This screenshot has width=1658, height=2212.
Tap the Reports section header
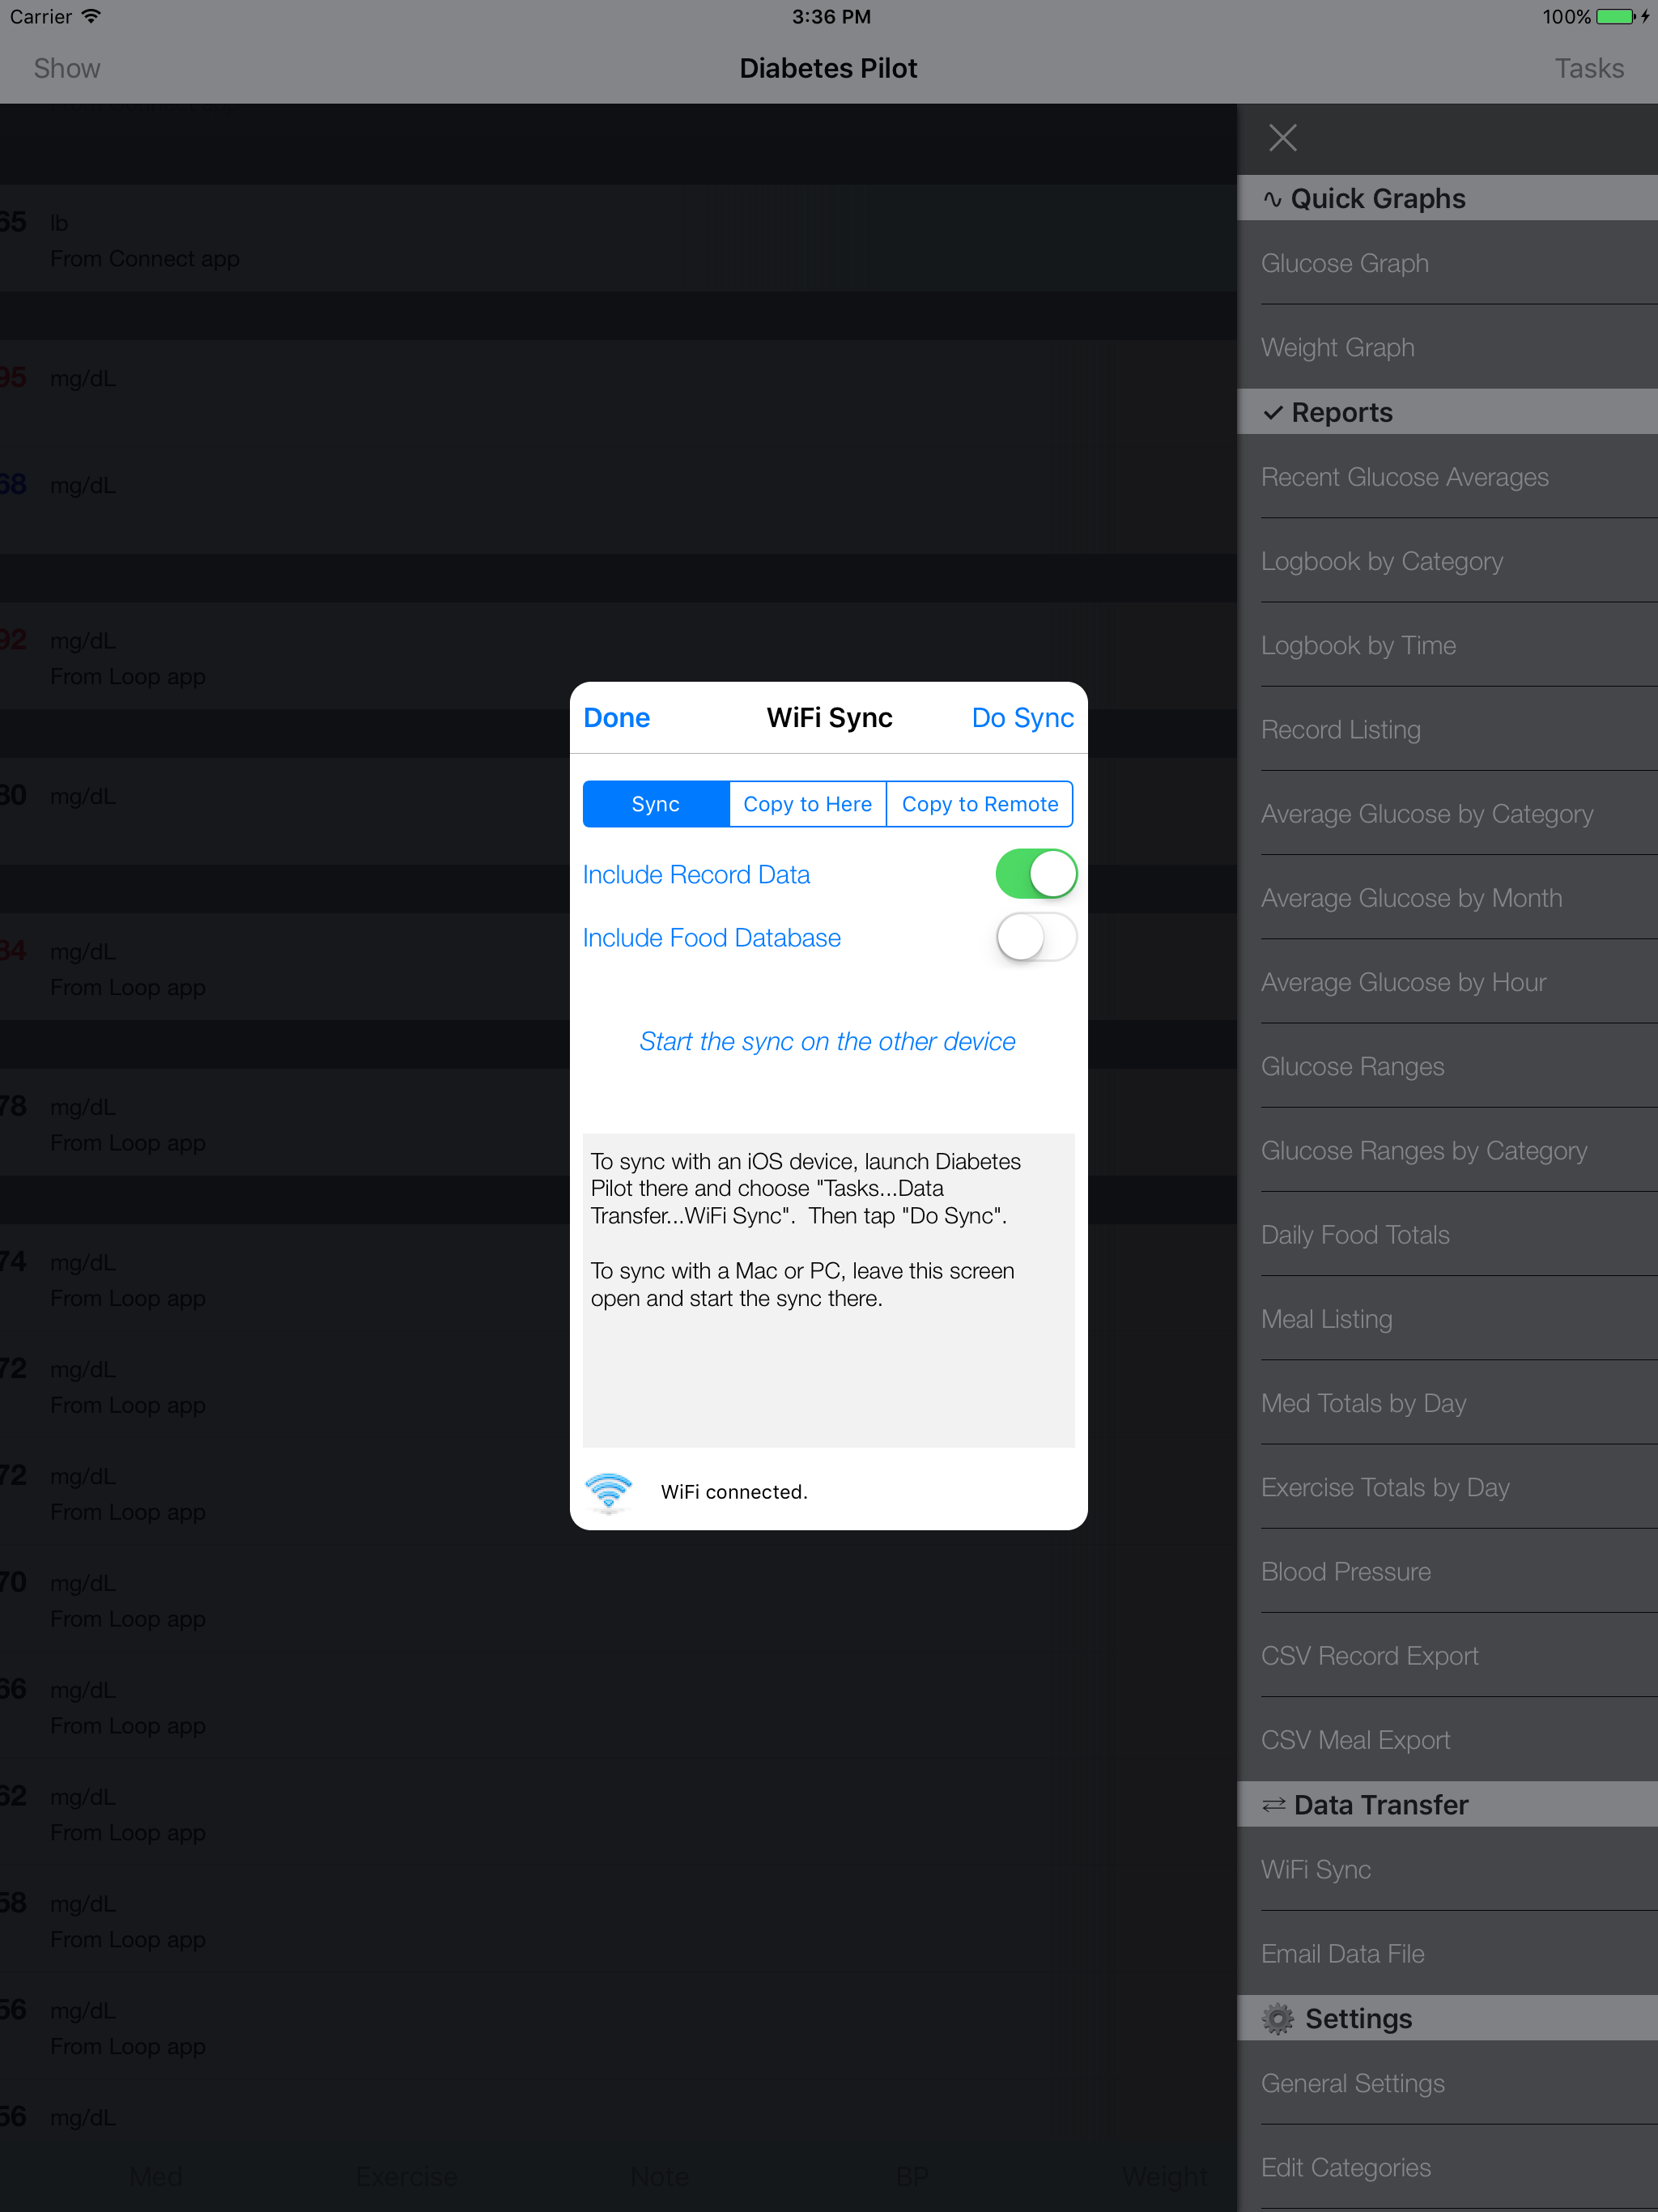[x=1447, y=412]
